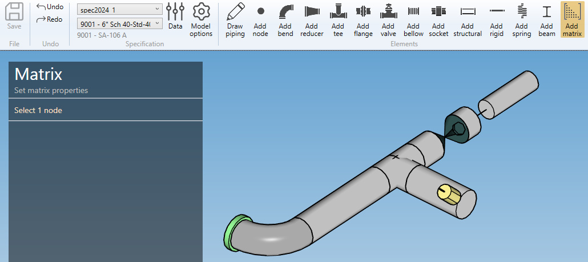Activate the Add flange tool

point(363,20)
